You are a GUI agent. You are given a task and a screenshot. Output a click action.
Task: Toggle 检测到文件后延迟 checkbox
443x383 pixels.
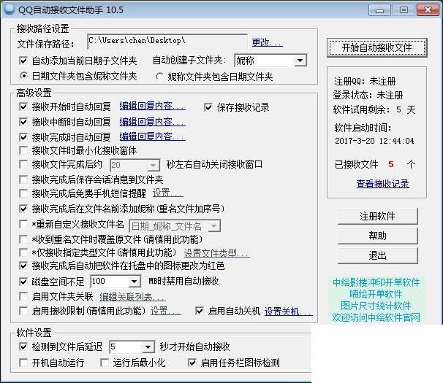(x=23, y=347)
